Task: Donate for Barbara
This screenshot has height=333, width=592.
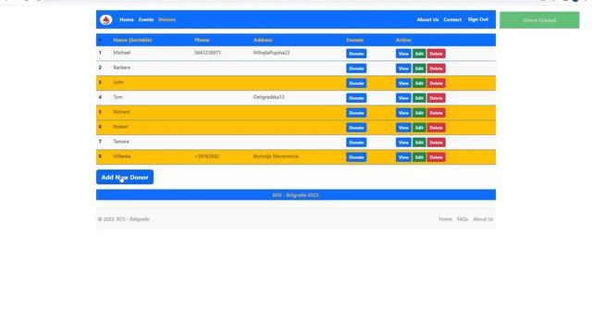Action: [356, 68]
